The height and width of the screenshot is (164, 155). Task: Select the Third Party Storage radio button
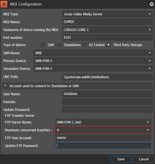coord(108,45)
